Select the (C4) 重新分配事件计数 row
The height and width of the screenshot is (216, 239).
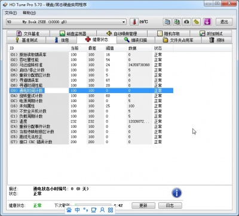pos(91,126)
